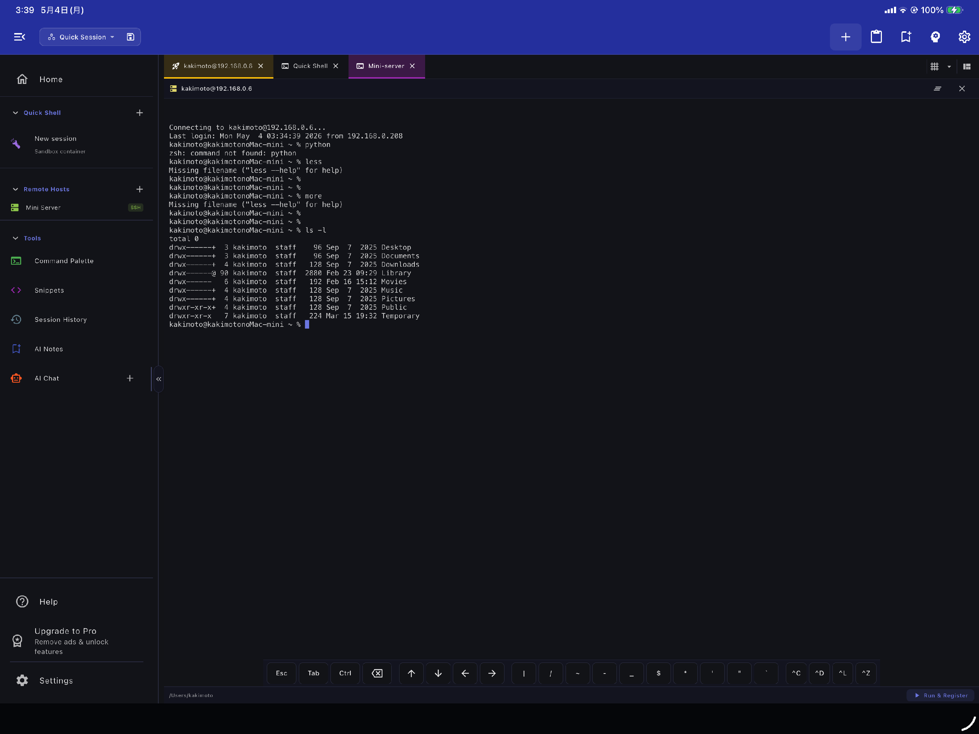Open New session Sandbox container
The image size is (979, 734).
(x=76, y=144)
